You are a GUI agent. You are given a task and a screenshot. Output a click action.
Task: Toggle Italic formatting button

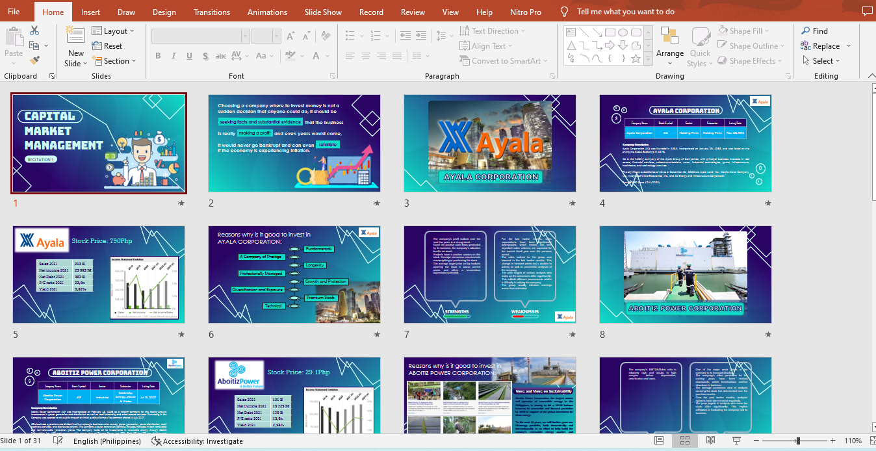click(172, 57)
